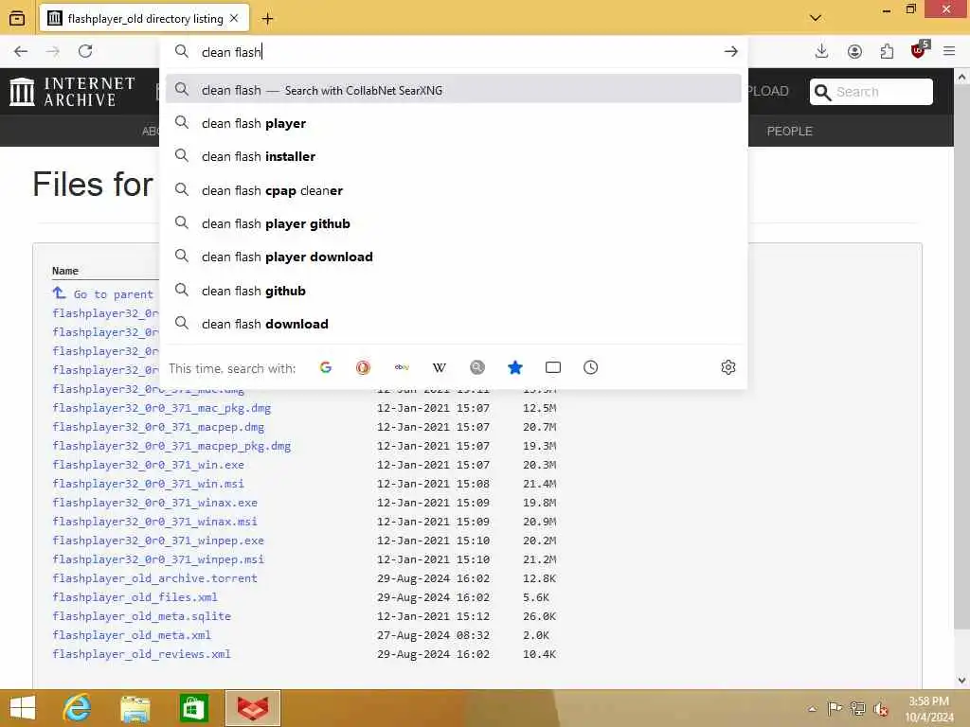Viewport: 970px width, 727px height.
Task: Click the Internet Archive logo
Action: point(72,92)
